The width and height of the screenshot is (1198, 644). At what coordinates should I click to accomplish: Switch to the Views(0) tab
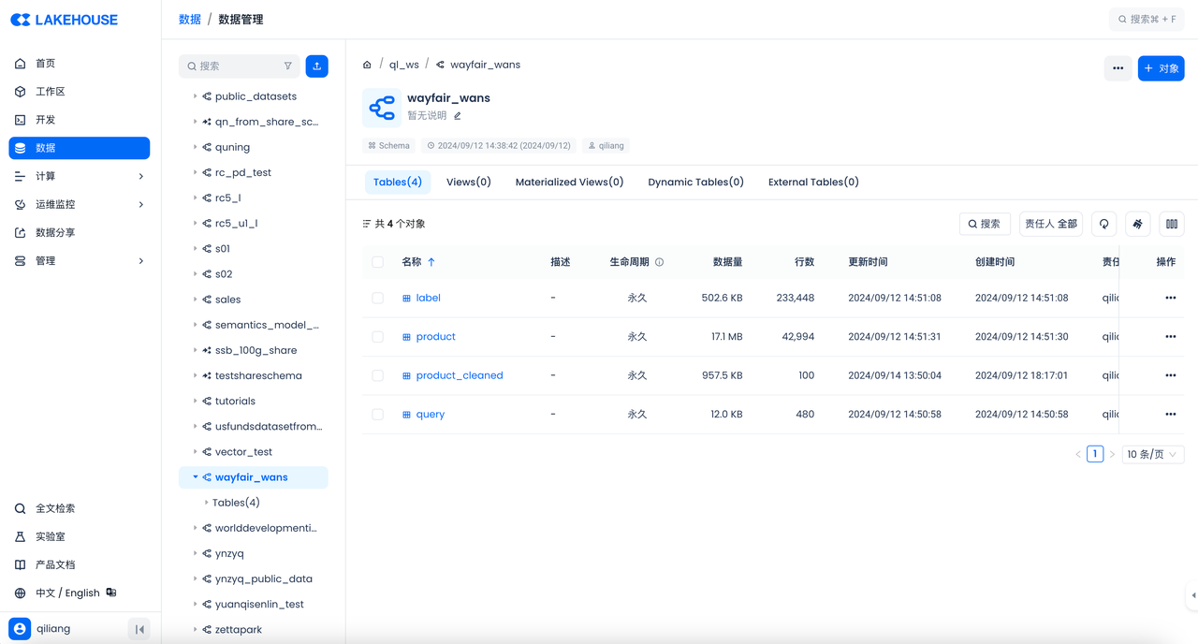coord(468,183)
